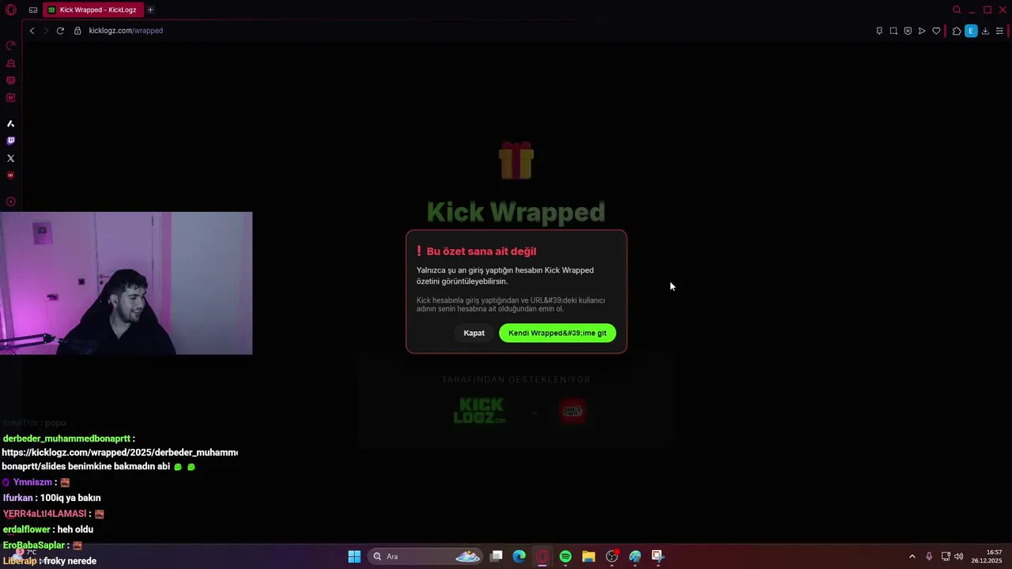Open the Snipping Tool taskbar icon

(658, 556)
